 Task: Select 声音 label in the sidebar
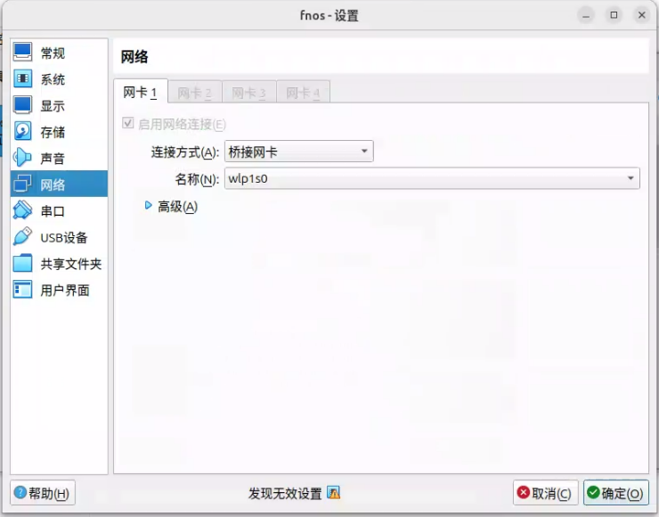click(53, 158)
